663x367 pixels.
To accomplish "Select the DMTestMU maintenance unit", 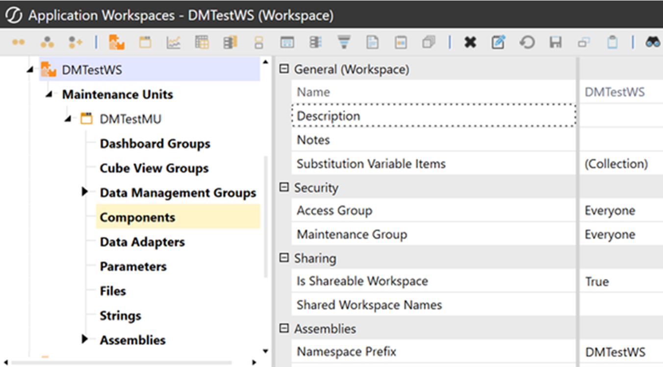I will coord(130,119).
